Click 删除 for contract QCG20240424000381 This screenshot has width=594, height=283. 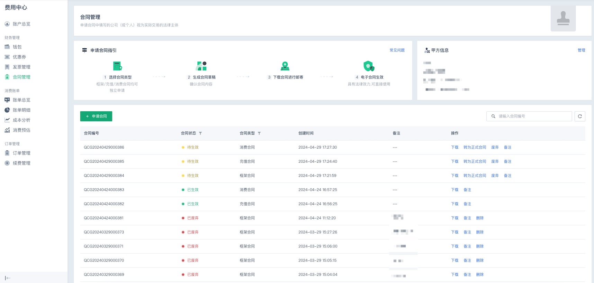(x=480, y=218)
